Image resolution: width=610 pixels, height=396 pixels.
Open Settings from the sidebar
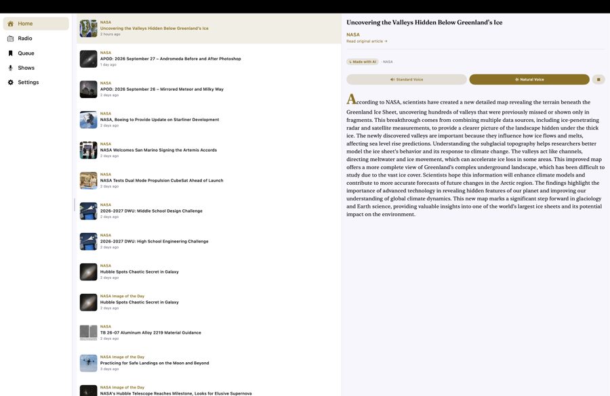pos(36,83)
